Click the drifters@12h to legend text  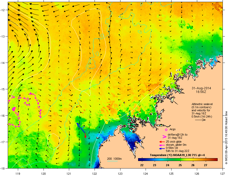tap(177, 135)
